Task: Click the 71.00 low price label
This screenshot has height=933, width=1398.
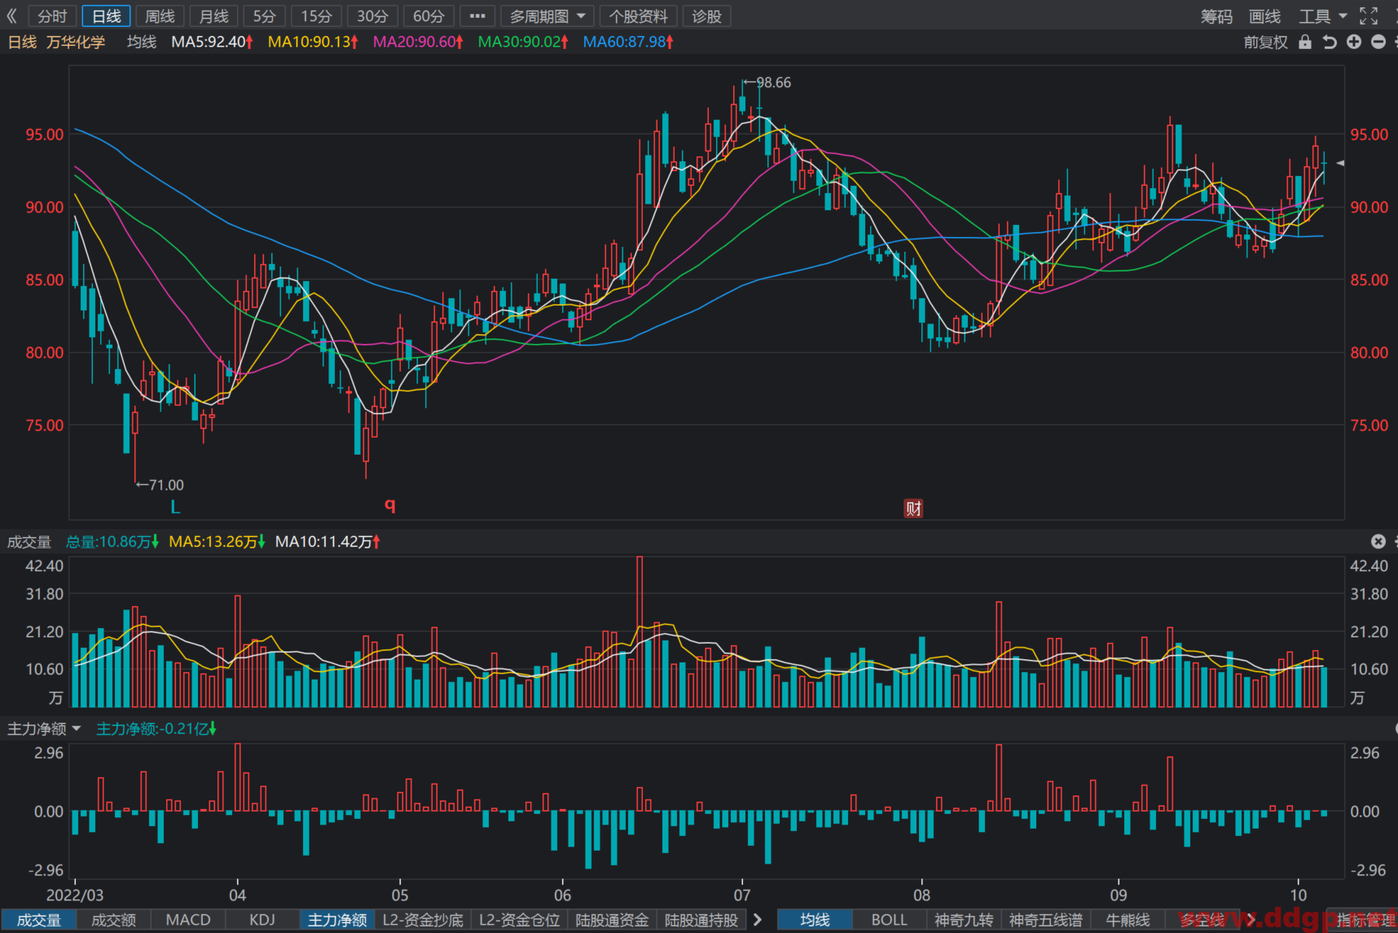Action: 166,485
